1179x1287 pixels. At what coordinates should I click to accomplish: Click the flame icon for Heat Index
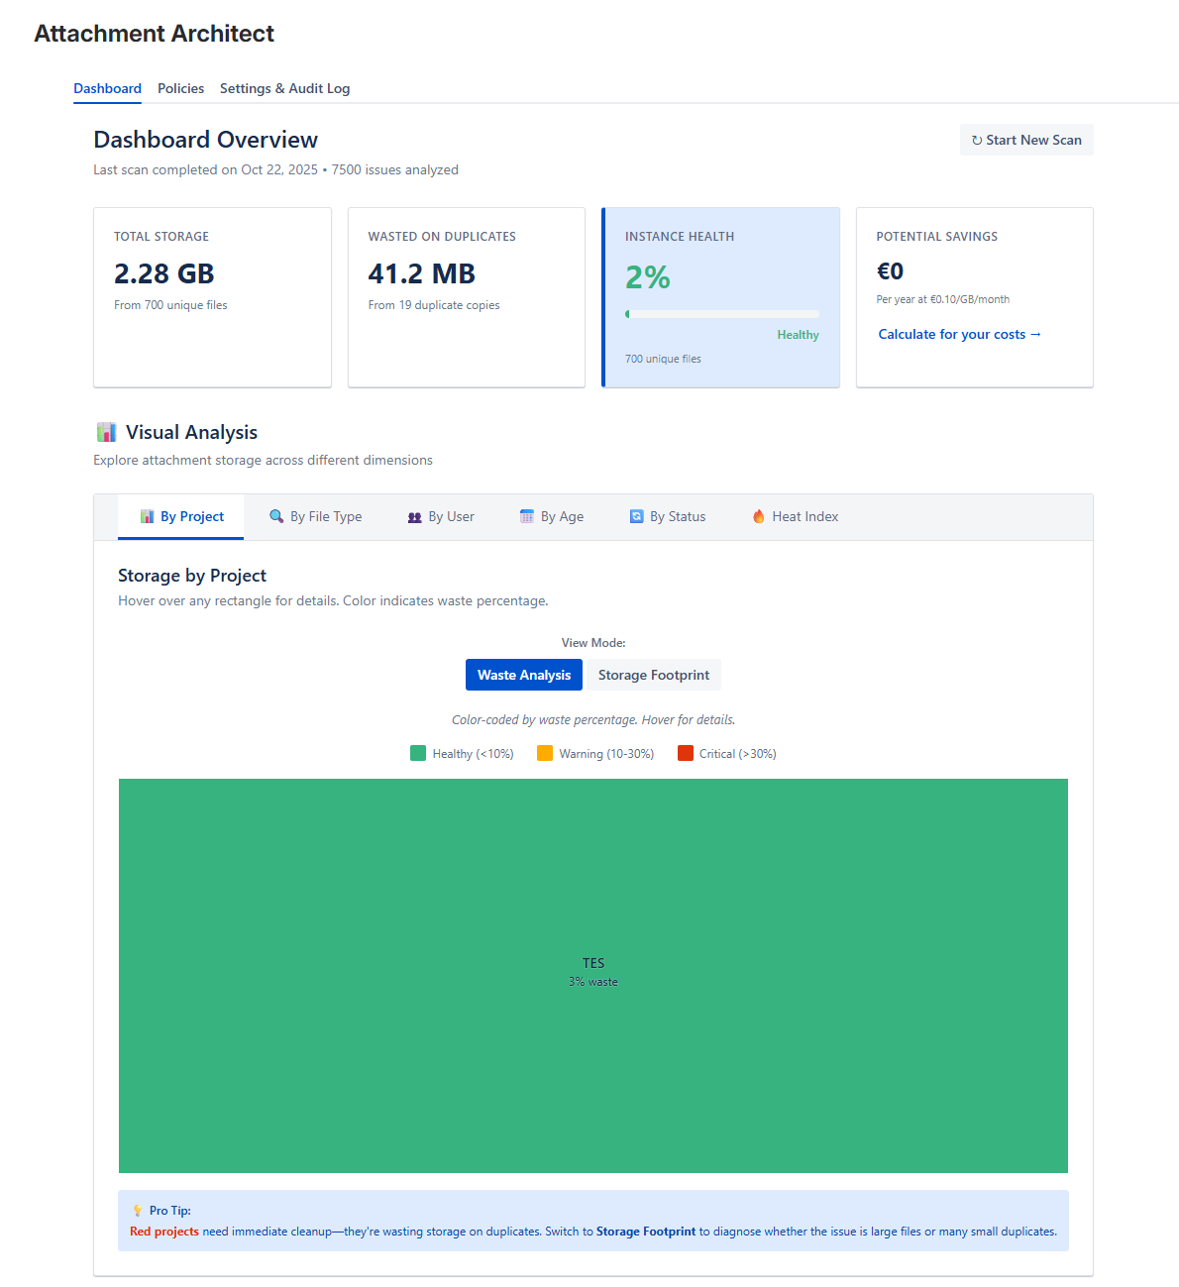pyautogui.click(x=758, y=516)
